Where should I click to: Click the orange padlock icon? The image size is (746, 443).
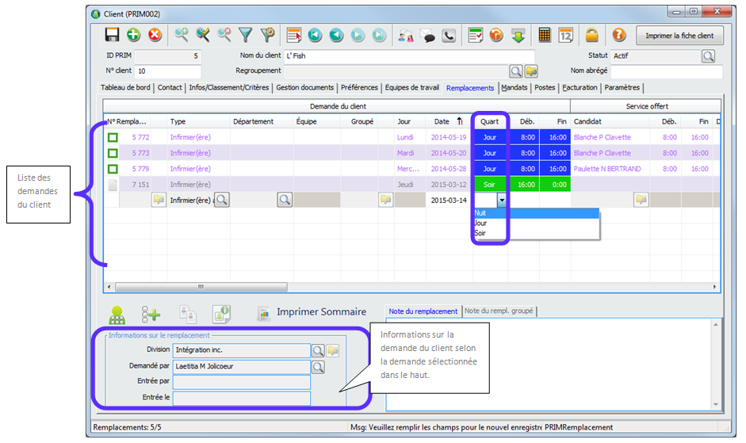(591, 35)
